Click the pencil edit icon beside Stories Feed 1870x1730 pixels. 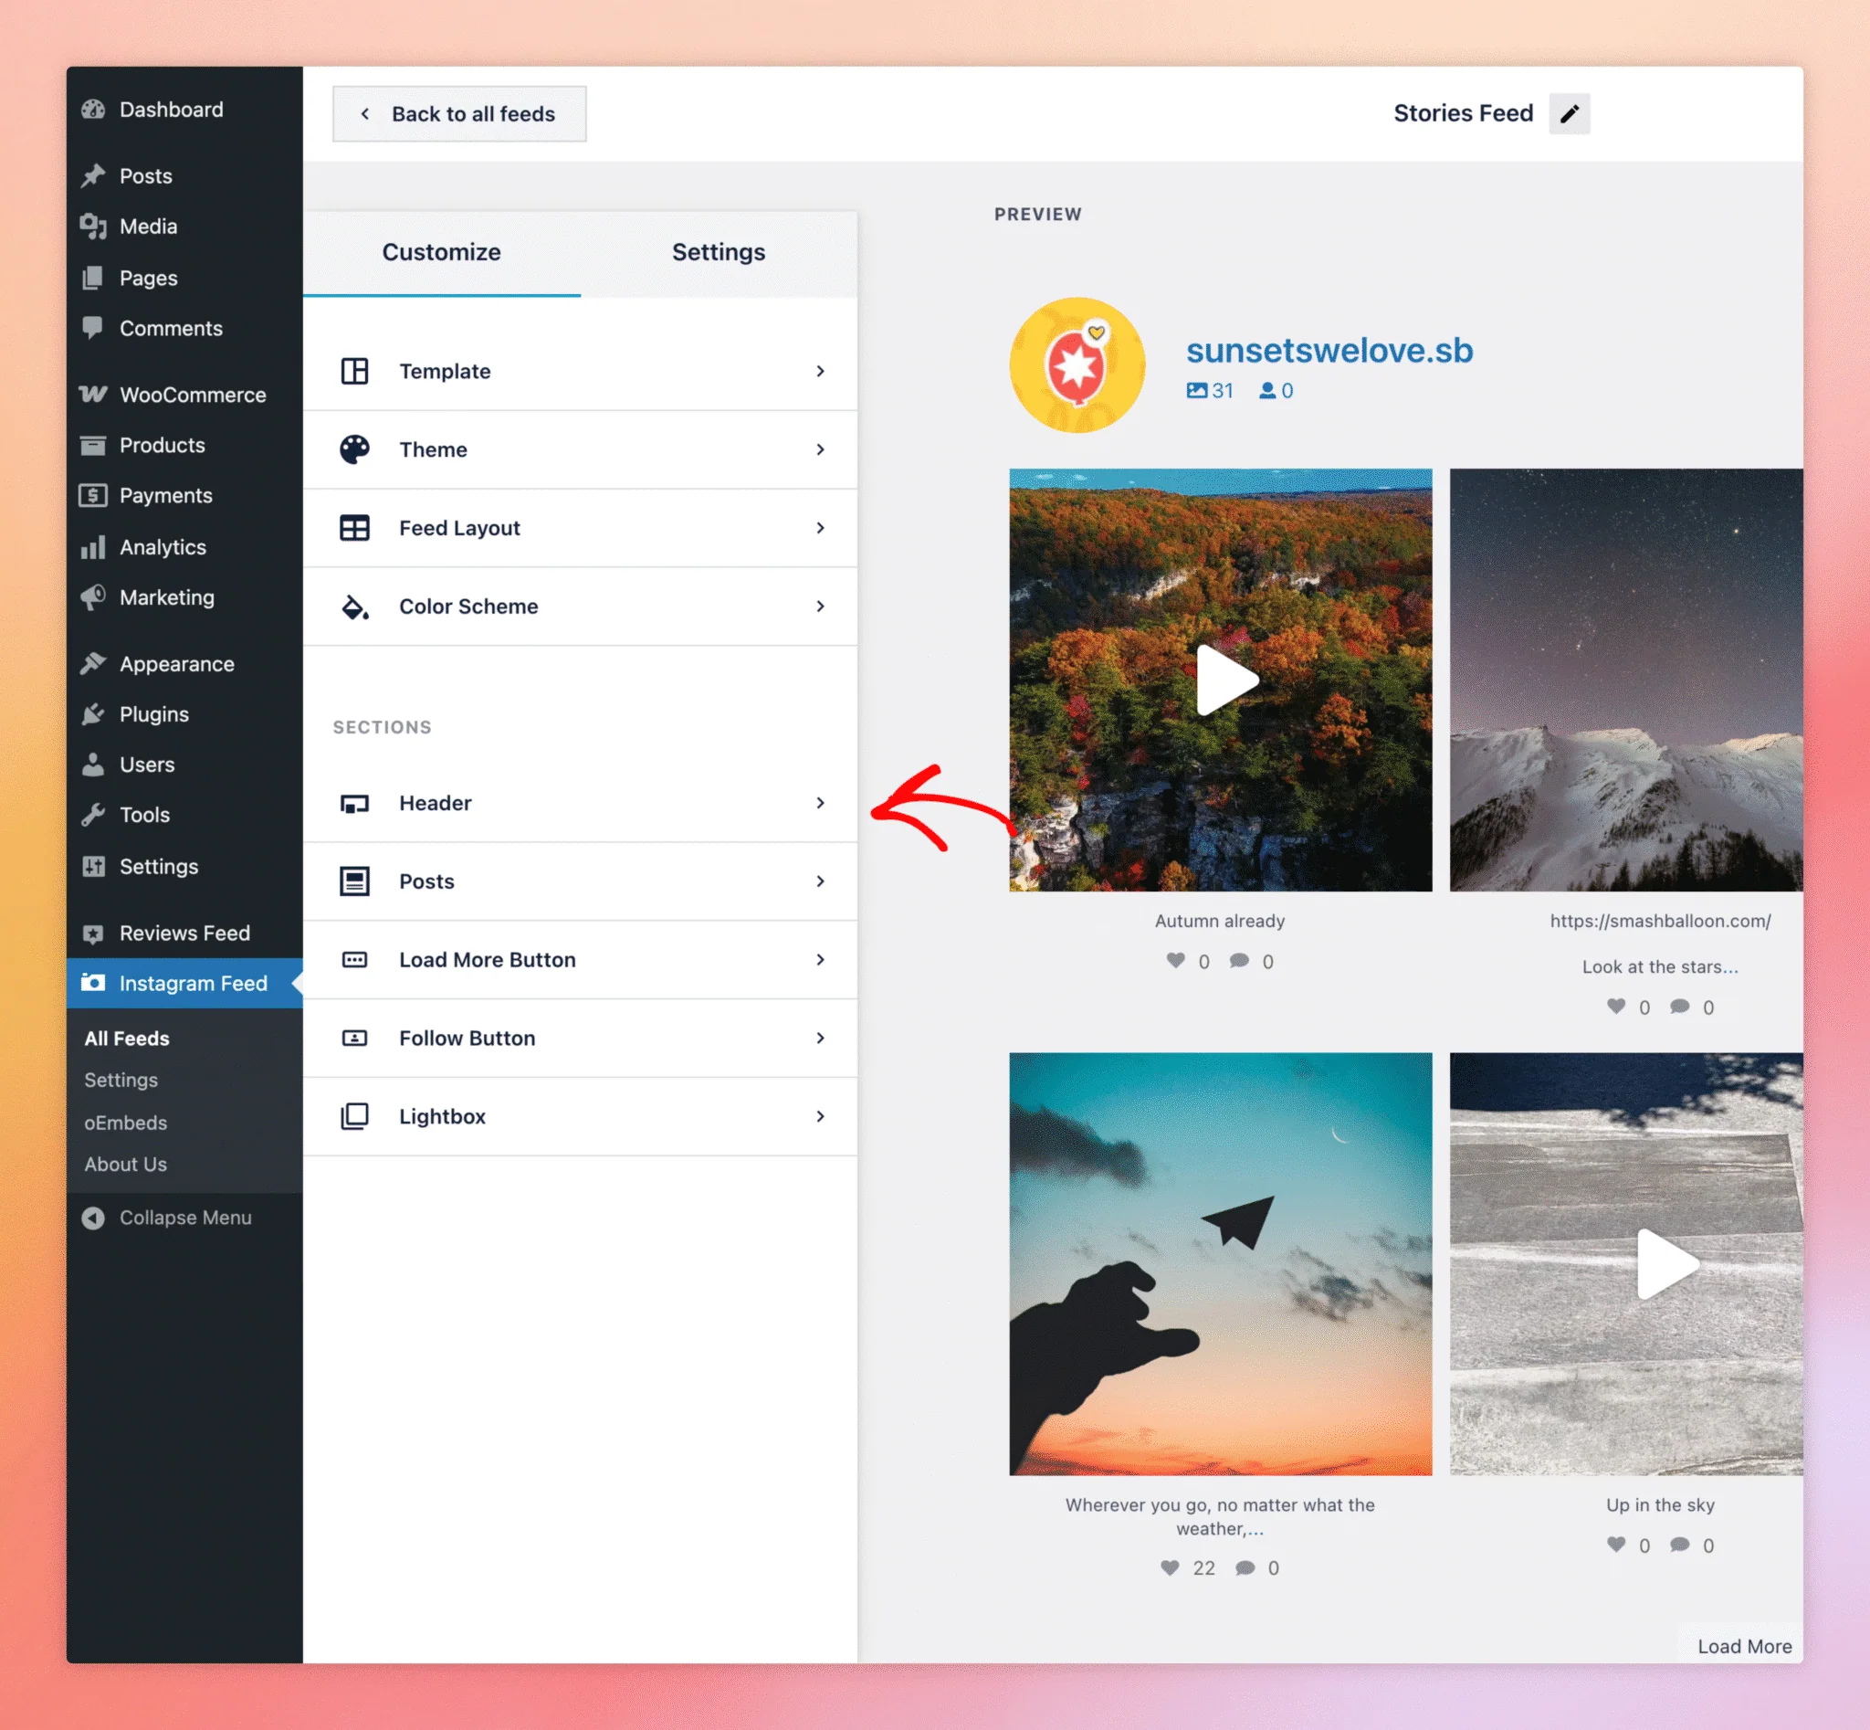pos(1569,113)
